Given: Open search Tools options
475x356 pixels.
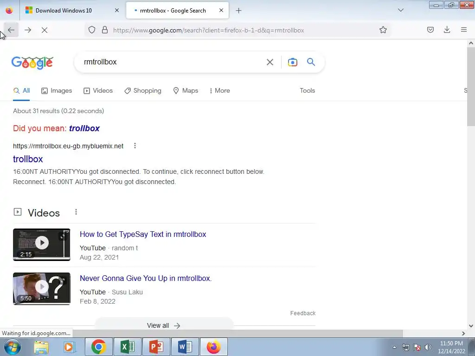Looking at the screenshot, I should click(x=307, y=90).
